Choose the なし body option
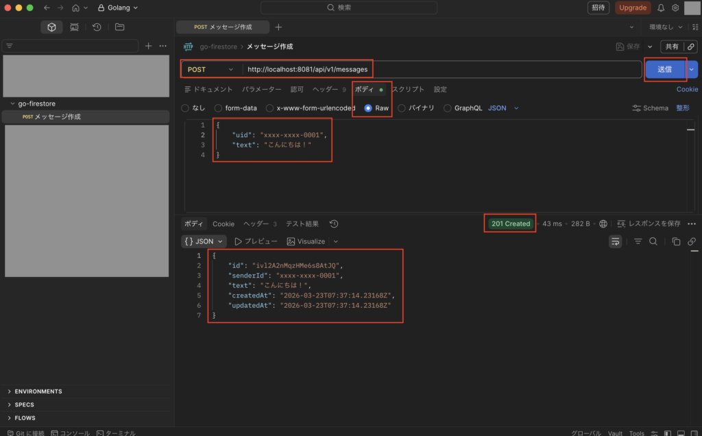Image resolution: width=702 pixels, height=436 pixels. pyautogui.click(x=185, y=108)
